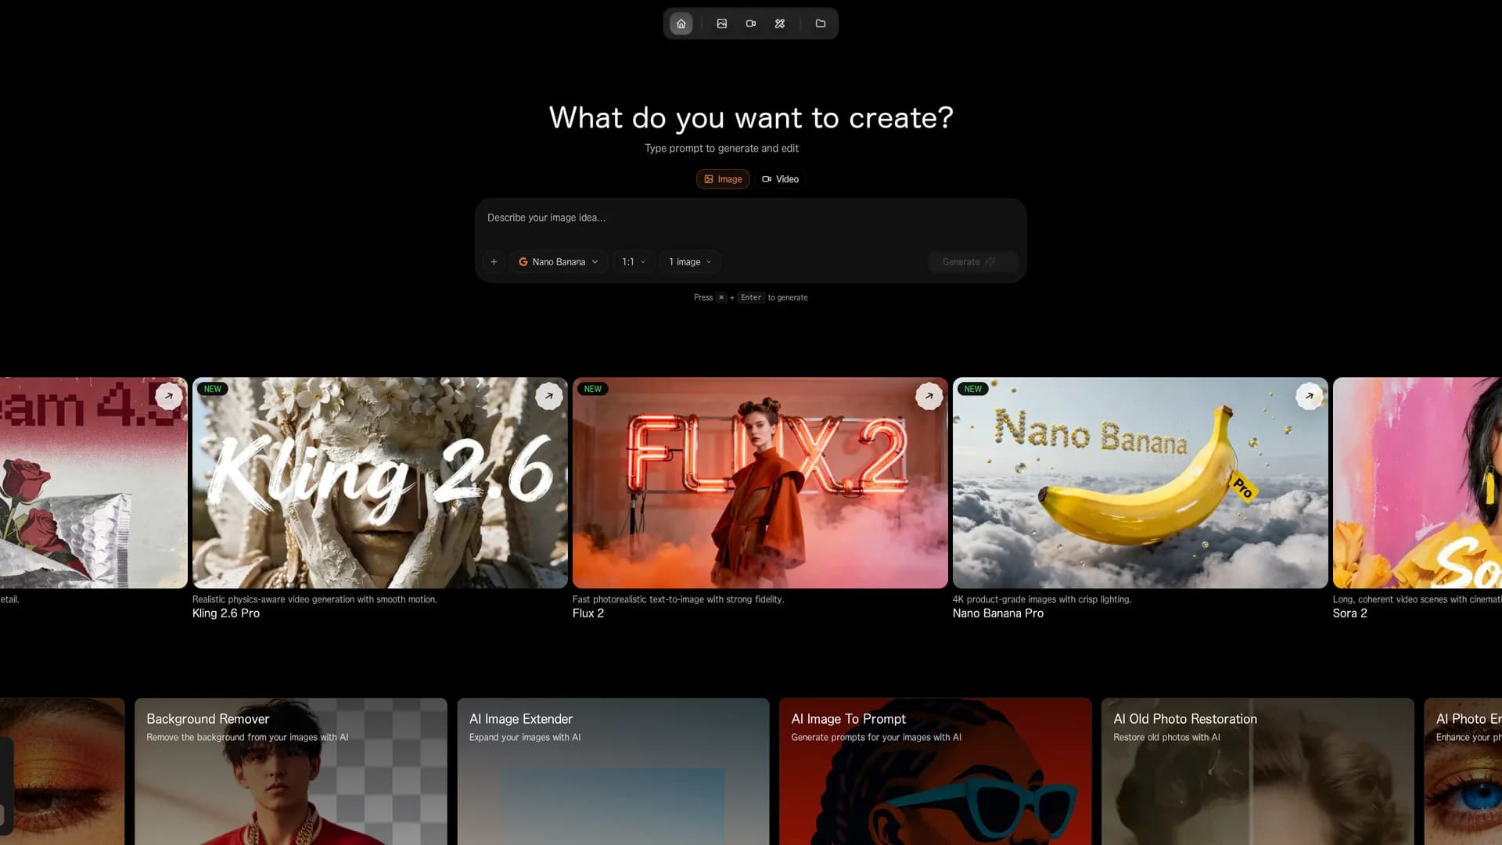
Task: Focus the 'Describe your image idea' prompt field
Action: click(x=750, y=218)
